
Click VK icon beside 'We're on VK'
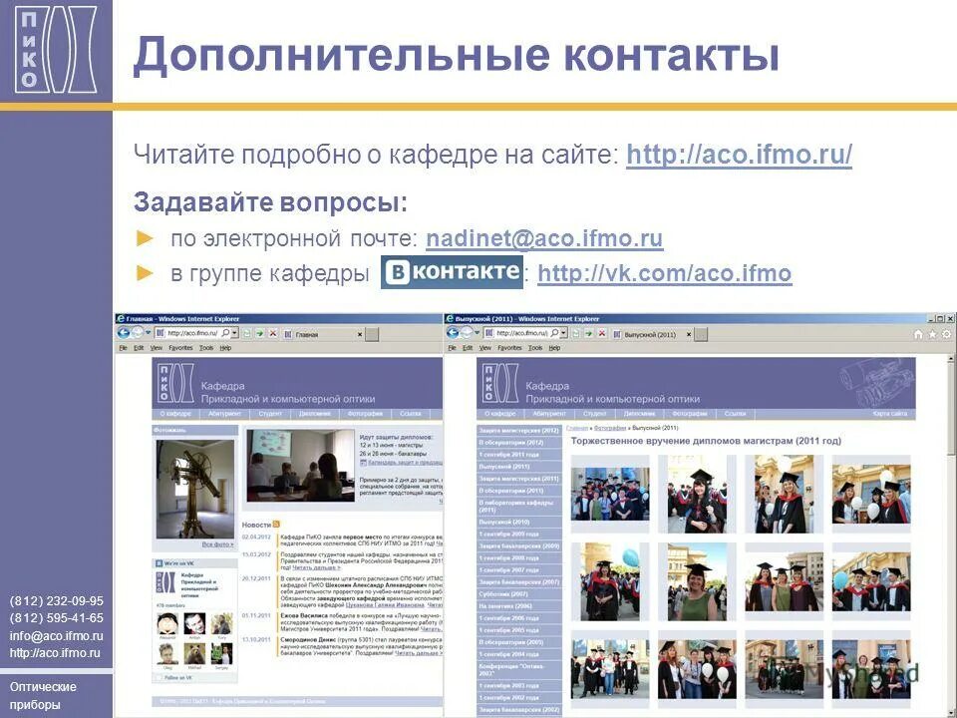pos(159,563)
